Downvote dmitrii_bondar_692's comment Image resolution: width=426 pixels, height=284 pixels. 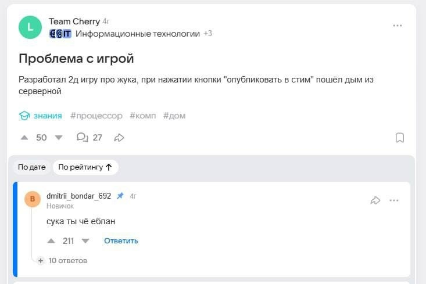tap(85, 240)
